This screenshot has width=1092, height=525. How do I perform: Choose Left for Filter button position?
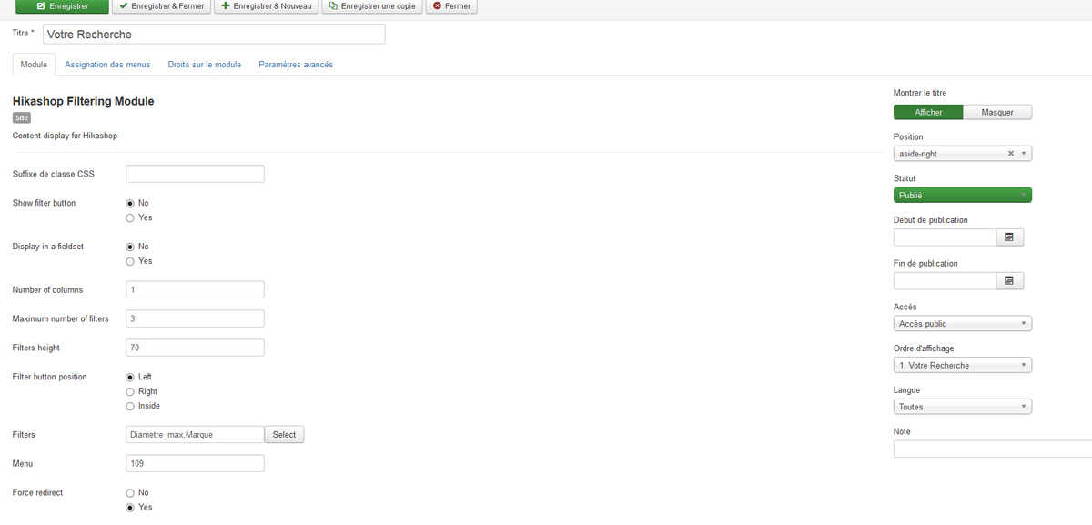click(x=130, y=377)
